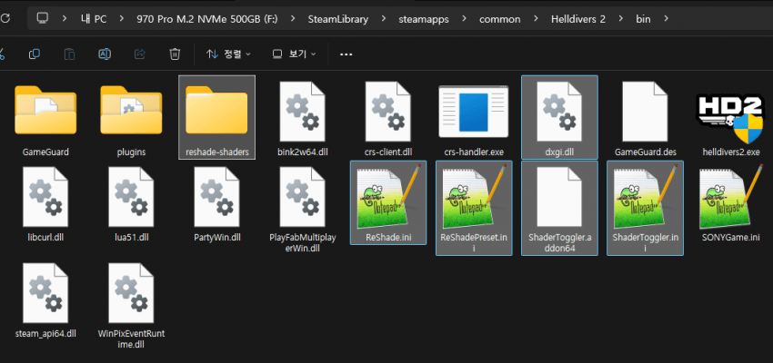Click the steam_api64.dll file name
The height and width of the screenshot is (363, 773).
45,333
